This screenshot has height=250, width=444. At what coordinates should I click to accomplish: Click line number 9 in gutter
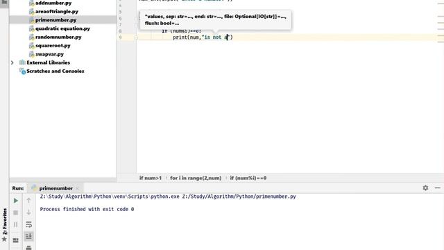pos(120,37)
